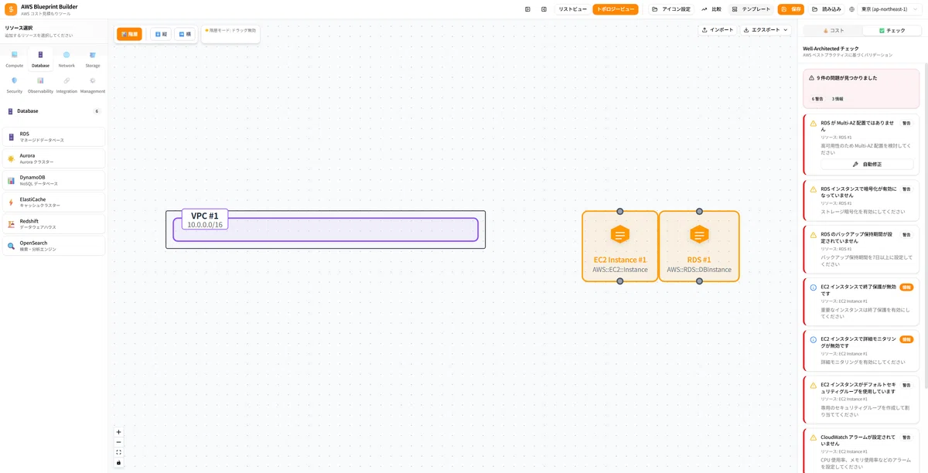This screenshot has height=473, width=928.
Task: Open EC2 デフォルトセキュリティグループ warning card
Action: point(862,400)
